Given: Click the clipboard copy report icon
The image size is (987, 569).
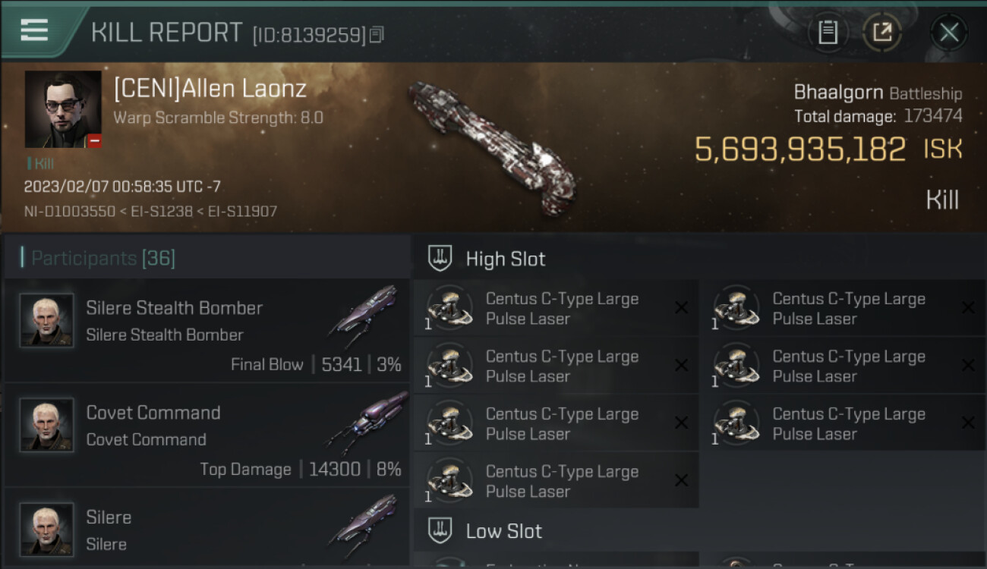Looking at the screenshot, I should [x=828, y=32].
